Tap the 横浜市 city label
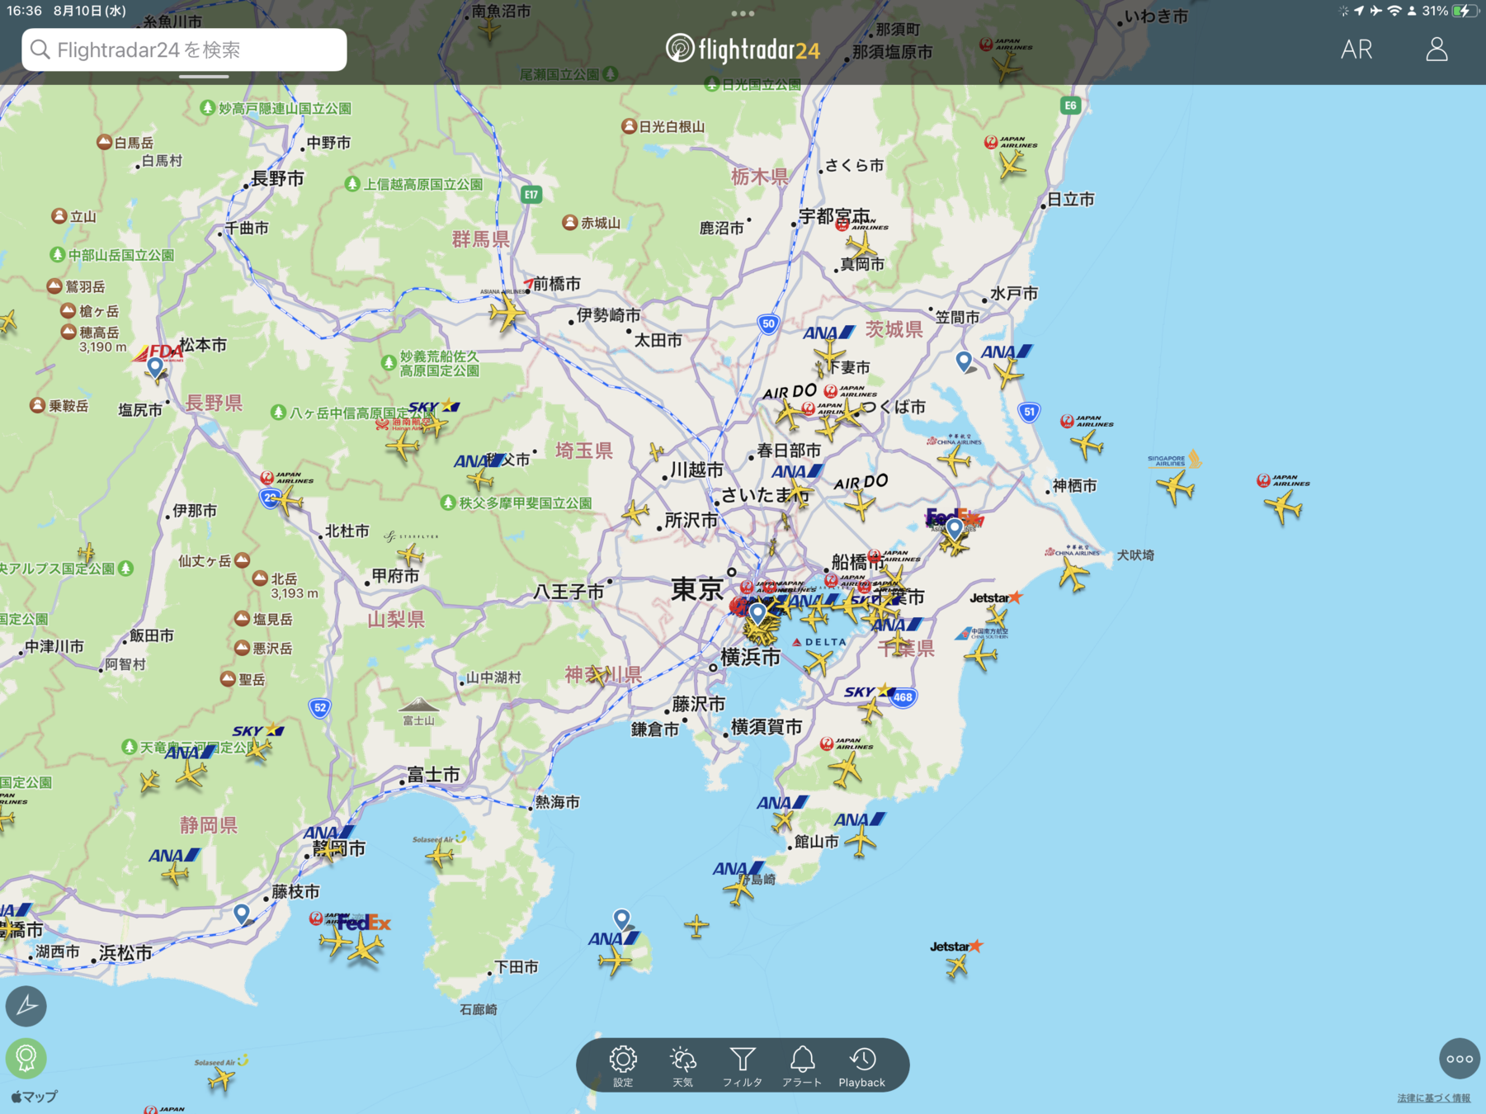Screen dimensions: 1486x1114 750,657
